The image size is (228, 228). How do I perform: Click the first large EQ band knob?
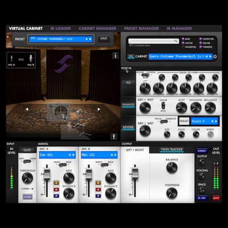coord(145,88)
